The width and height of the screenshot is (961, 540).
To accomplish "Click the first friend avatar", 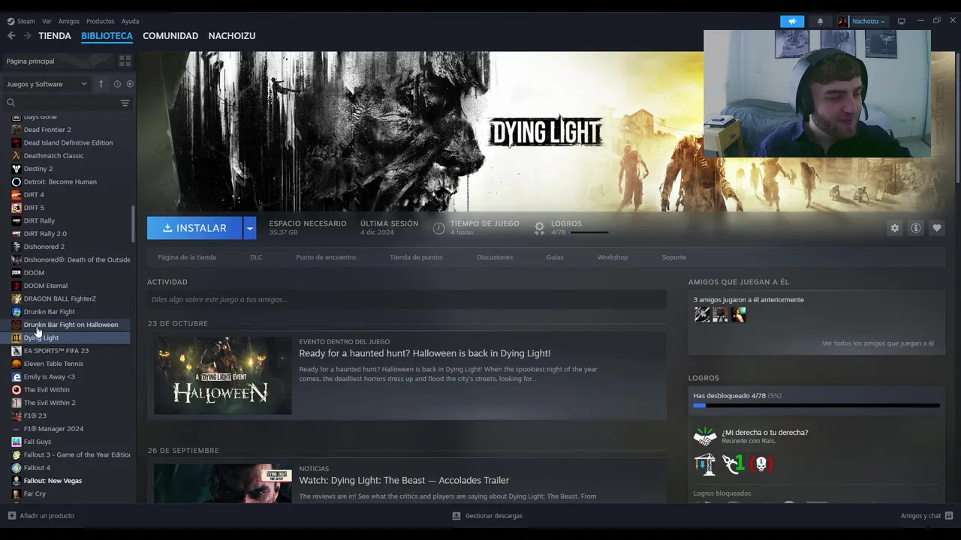I will point(702,314).
